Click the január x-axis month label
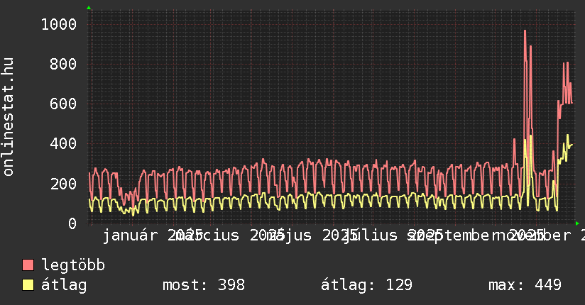 133,235
